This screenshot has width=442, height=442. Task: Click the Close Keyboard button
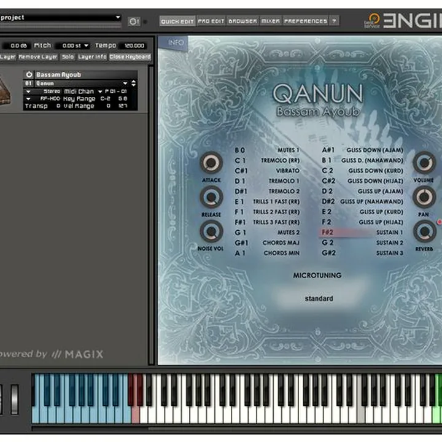pos(130,57)
